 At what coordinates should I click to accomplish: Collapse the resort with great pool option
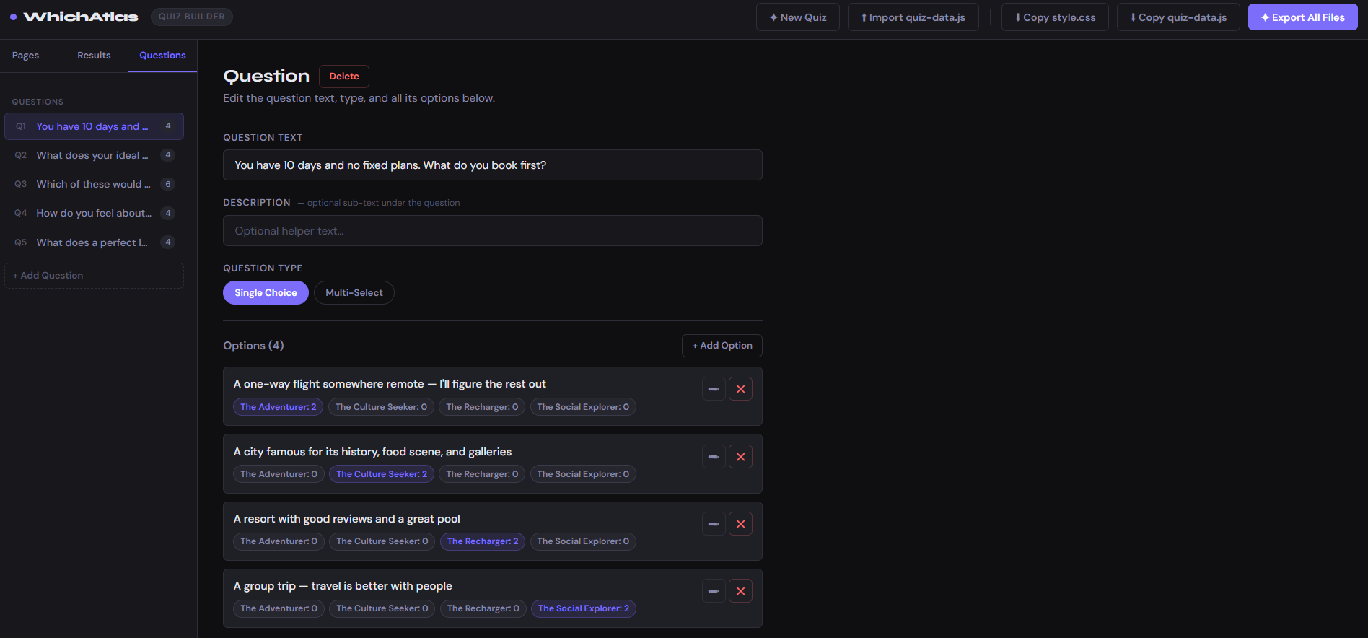pyautogui.click(x=714, y=524)
